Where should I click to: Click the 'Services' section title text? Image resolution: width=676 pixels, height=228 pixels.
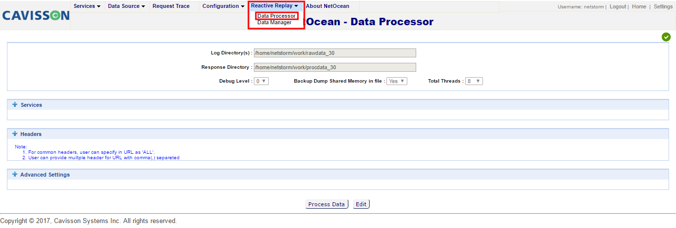[x=31, y=105]
